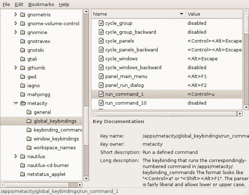The height and width of the screenshot is (195, 249).
Task: Click the gnome-volume-control folder icon
Action: pos(23,23)
